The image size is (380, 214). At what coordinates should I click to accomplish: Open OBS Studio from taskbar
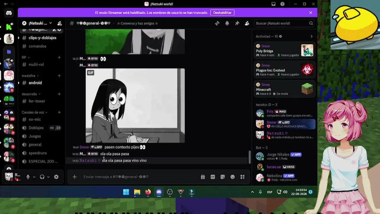(170, 192)
